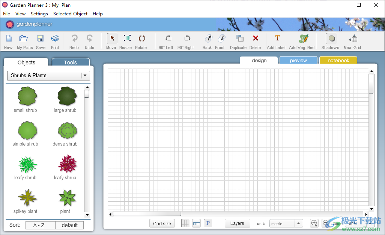The image size is (385, 235).
Task: Click canvas horizontal scroll left arrow
Action: [x=110, y=214]
